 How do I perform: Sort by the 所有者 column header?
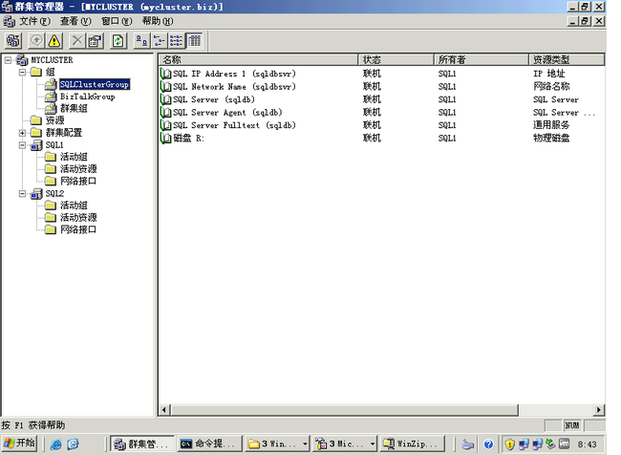[482, 59]
